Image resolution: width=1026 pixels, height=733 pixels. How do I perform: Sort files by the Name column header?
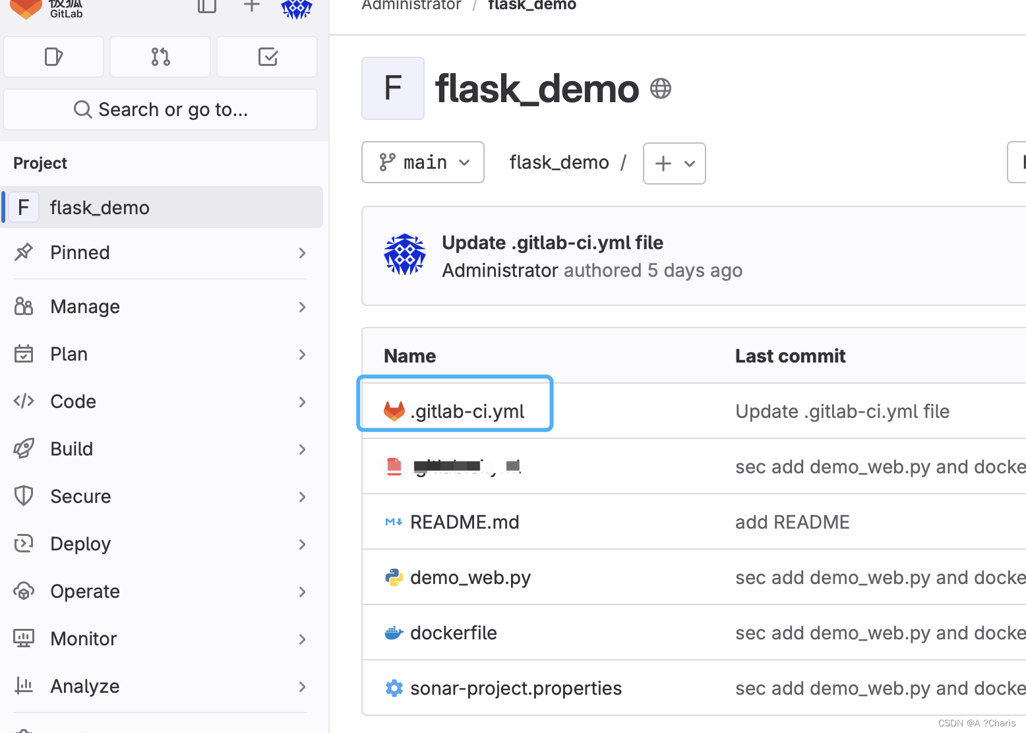coord(409,355)
